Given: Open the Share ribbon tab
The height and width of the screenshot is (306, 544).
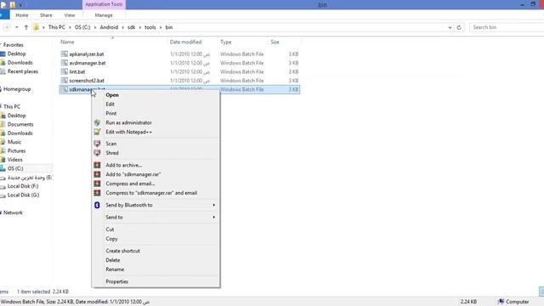Looking at the screenshot, I should tap(46, 15).
